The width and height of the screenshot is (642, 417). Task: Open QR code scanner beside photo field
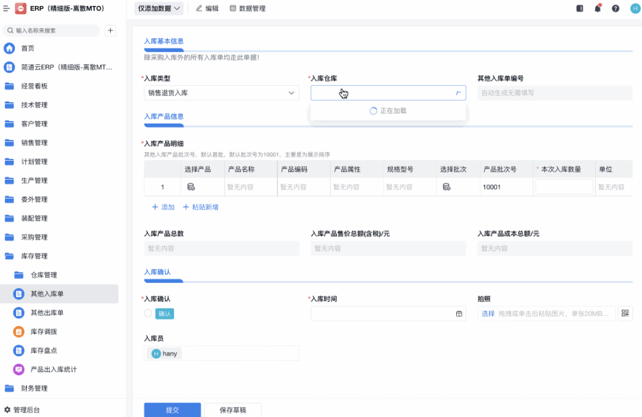click(x=625, y=314)
